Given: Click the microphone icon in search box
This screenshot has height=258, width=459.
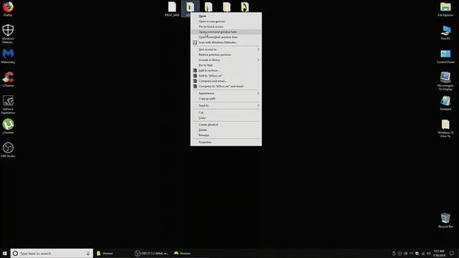Looking at the screenshot, I should (87, 253).
